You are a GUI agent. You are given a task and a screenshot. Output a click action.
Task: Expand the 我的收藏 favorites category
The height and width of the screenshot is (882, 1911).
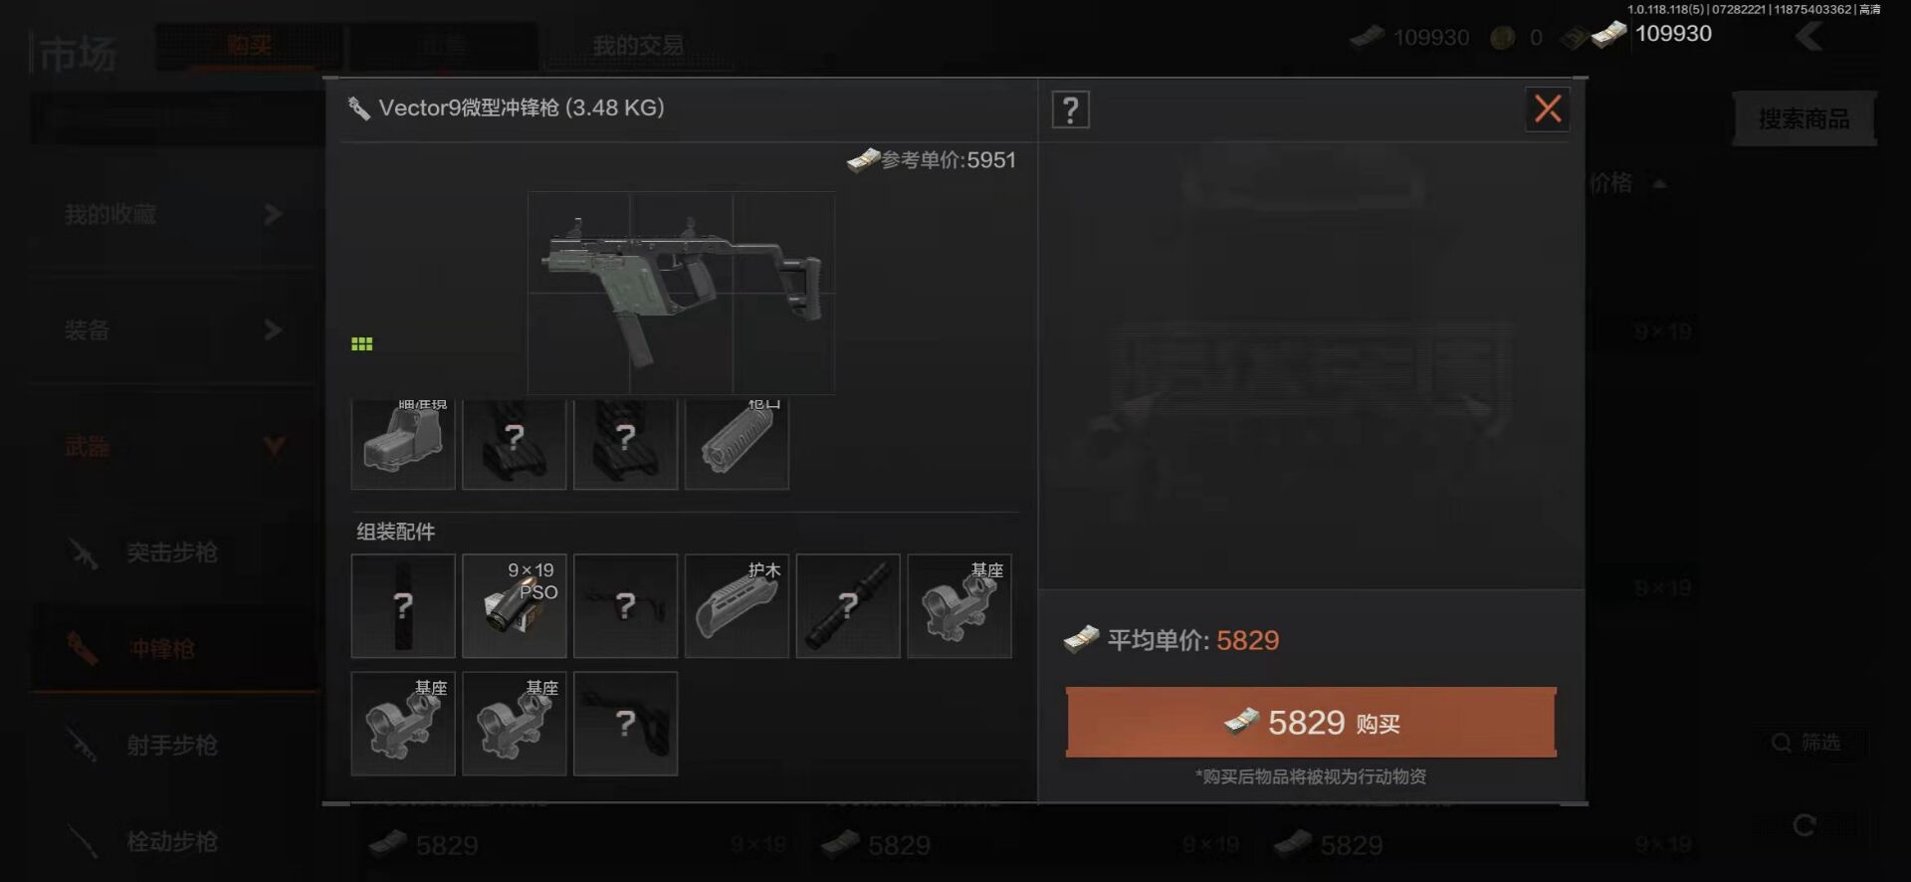pyautogui.click(x=174, y=214)
